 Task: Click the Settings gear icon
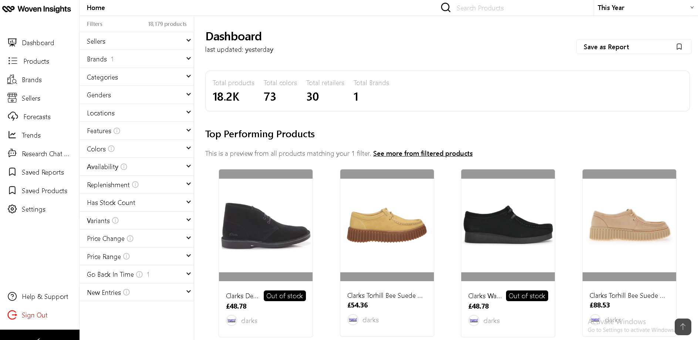coord(12,209)
